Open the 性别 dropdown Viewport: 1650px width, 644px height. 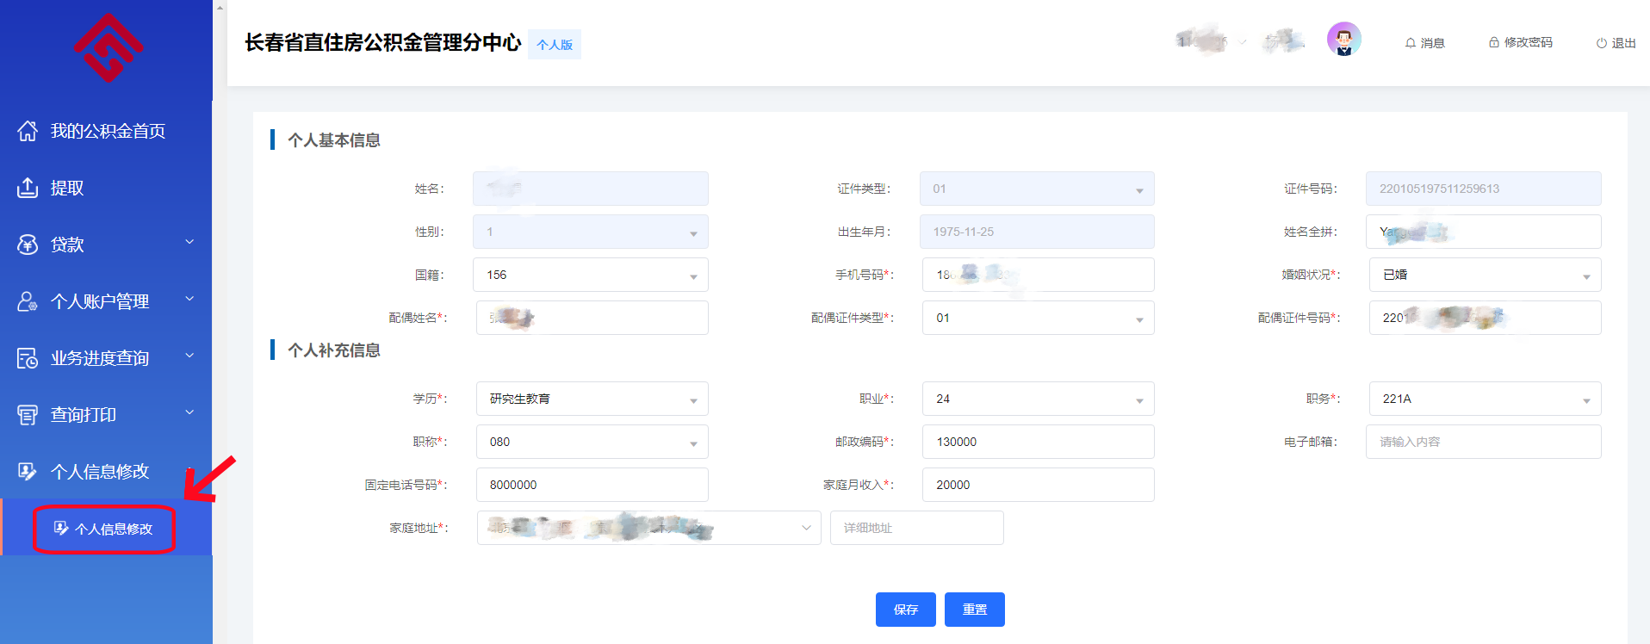pos(591,232)
